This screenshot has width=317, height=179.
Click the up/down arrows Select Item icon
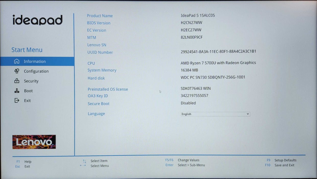pyautogui.click(x=84, y=161)
